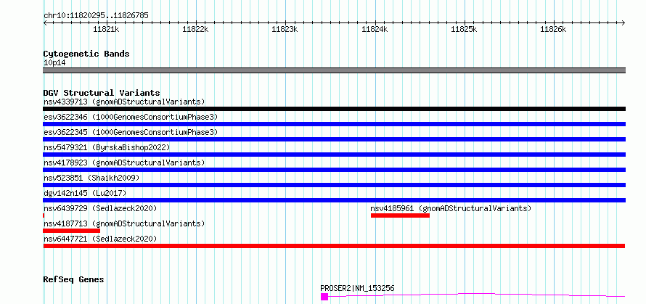The width and height of the screenshot is (646, 304).
Task: Click the 11823k ruler tick label
Action: tap(285, 29)
